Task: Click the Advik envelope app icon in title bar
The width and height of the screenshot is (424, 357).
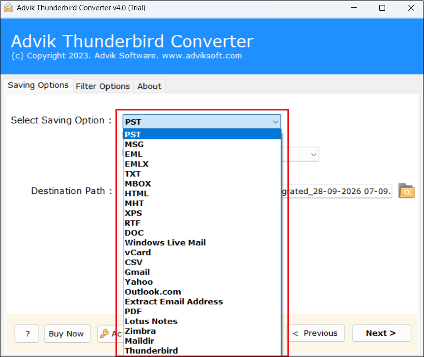Action: pos(8,7)
